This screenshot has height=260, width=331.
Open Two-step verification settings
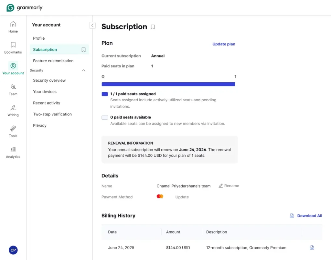coord(52,114)
